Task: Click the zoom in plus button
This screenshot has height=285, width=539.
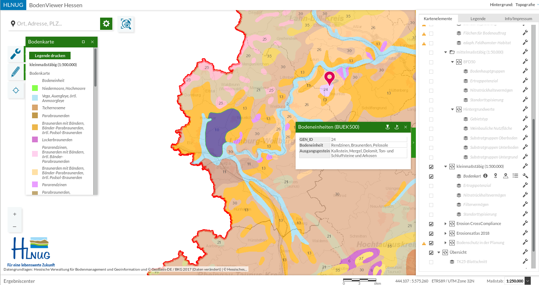Action: pyautogui.click(x=15, y=214)
